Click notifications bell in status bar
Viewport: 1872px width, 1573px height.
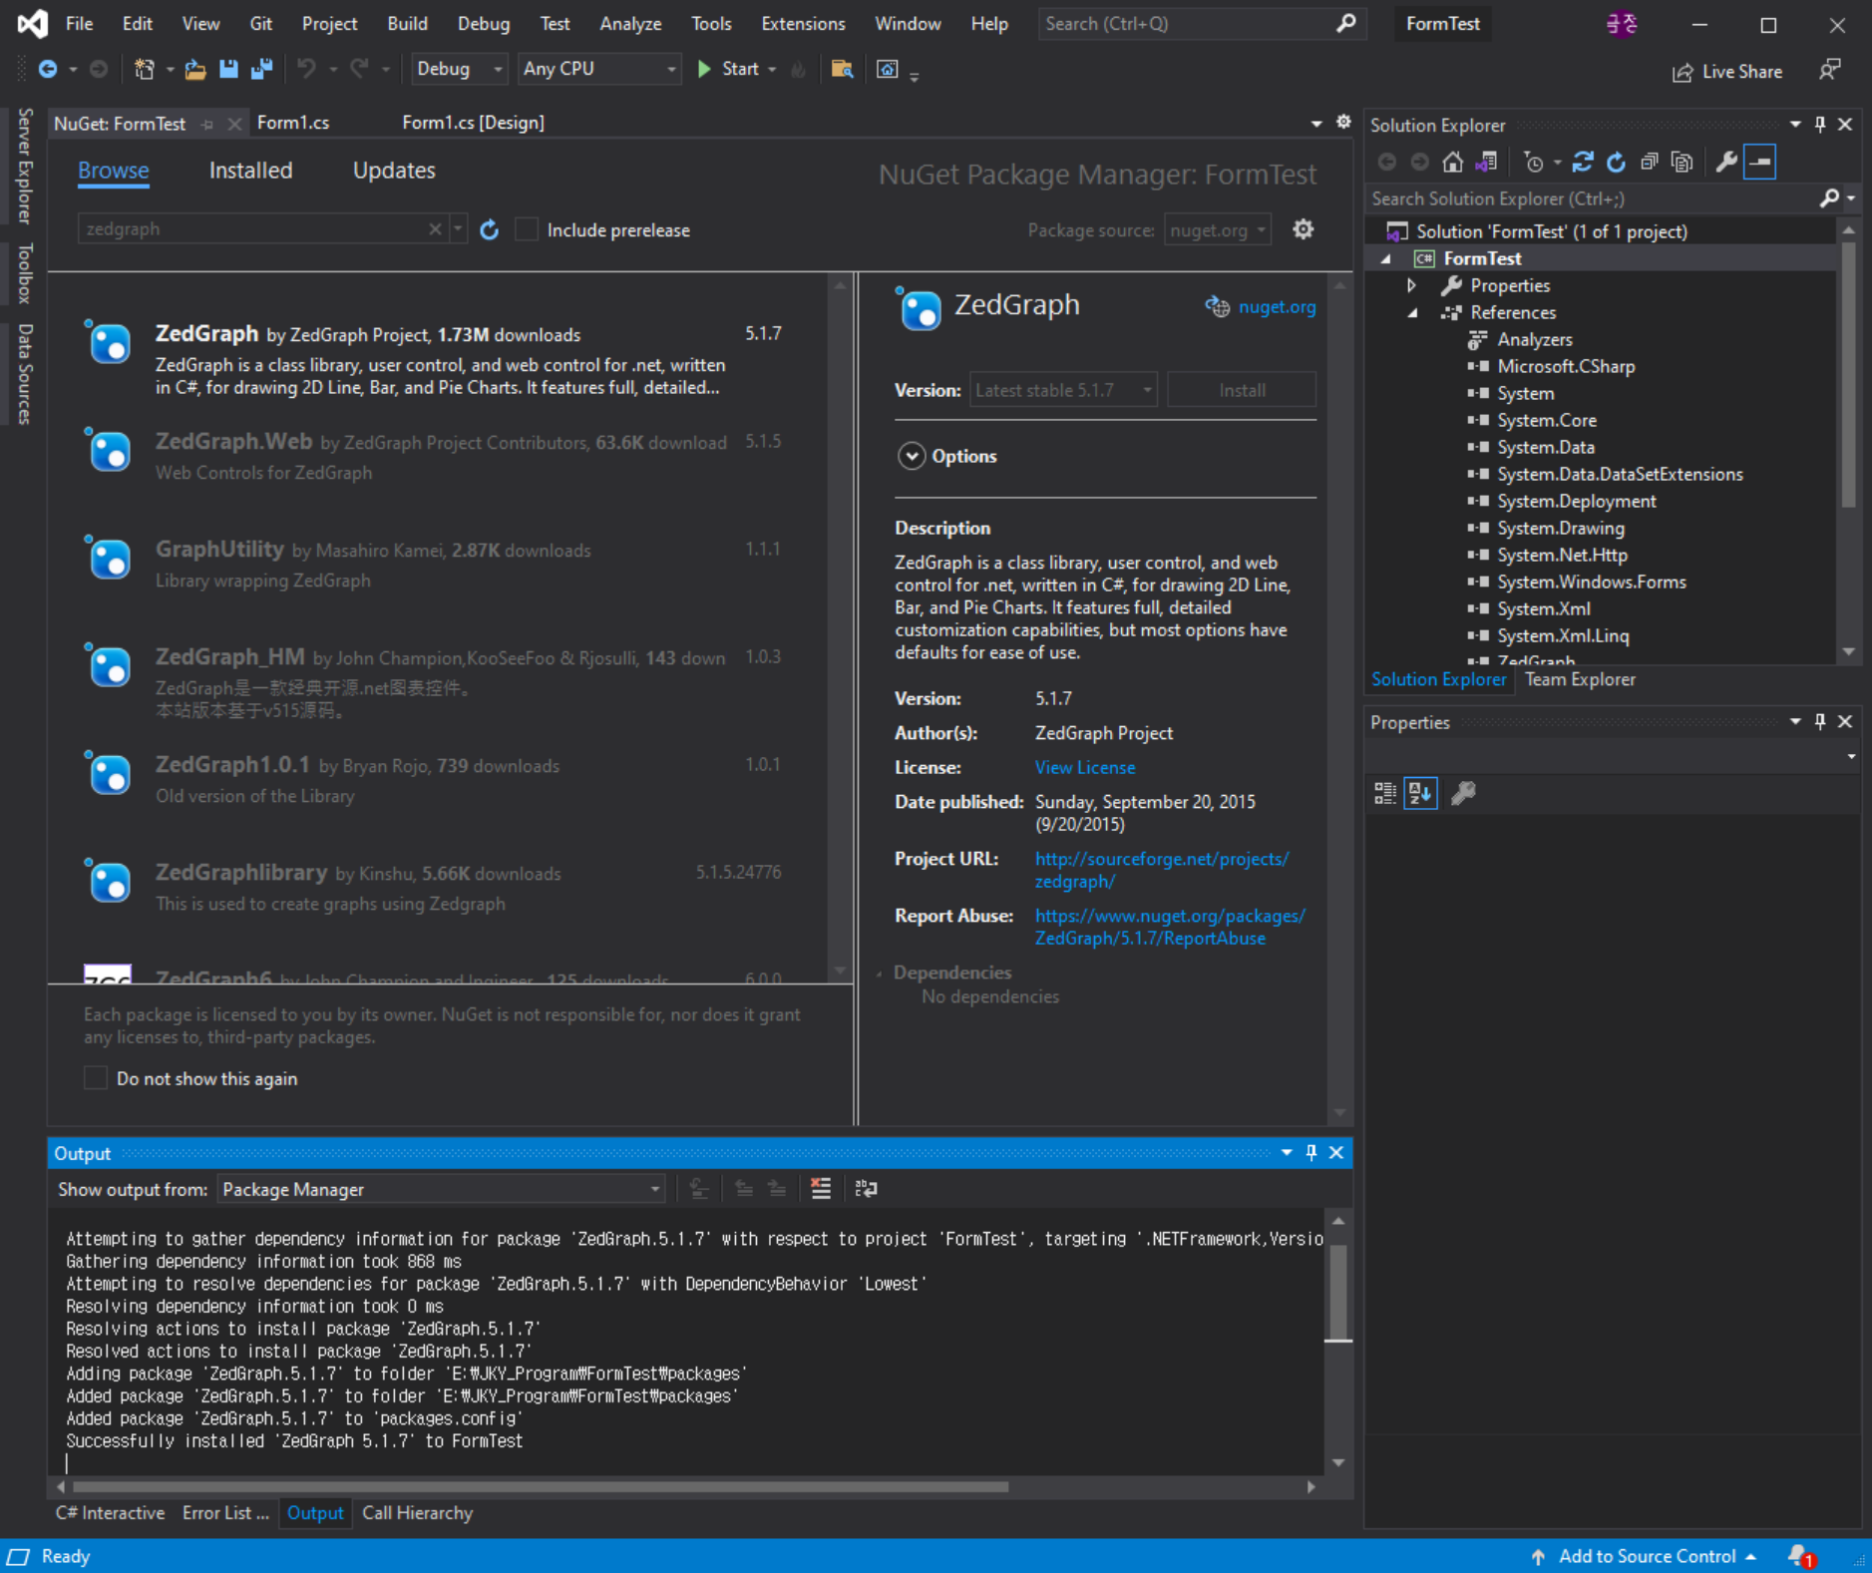click(x=1800, y=1556)
